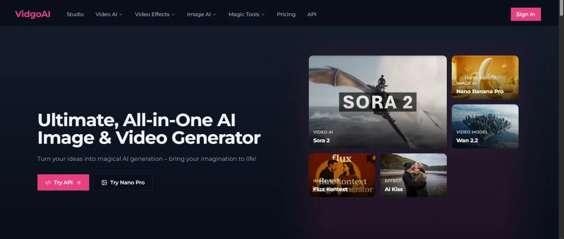This screenshot has width=564, height=239.
Task: Open the Studio page
Action: (75, 14)
